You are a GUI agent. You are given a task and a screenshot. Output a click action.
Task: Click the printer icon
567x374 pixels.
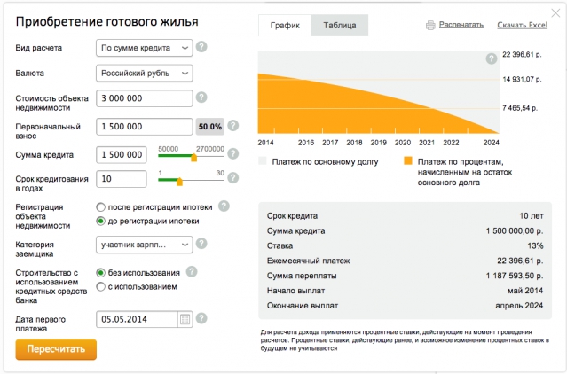click(x=430, y=26)
